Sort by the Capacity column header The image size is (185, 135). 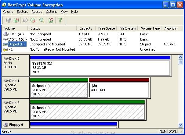(86, 28)
